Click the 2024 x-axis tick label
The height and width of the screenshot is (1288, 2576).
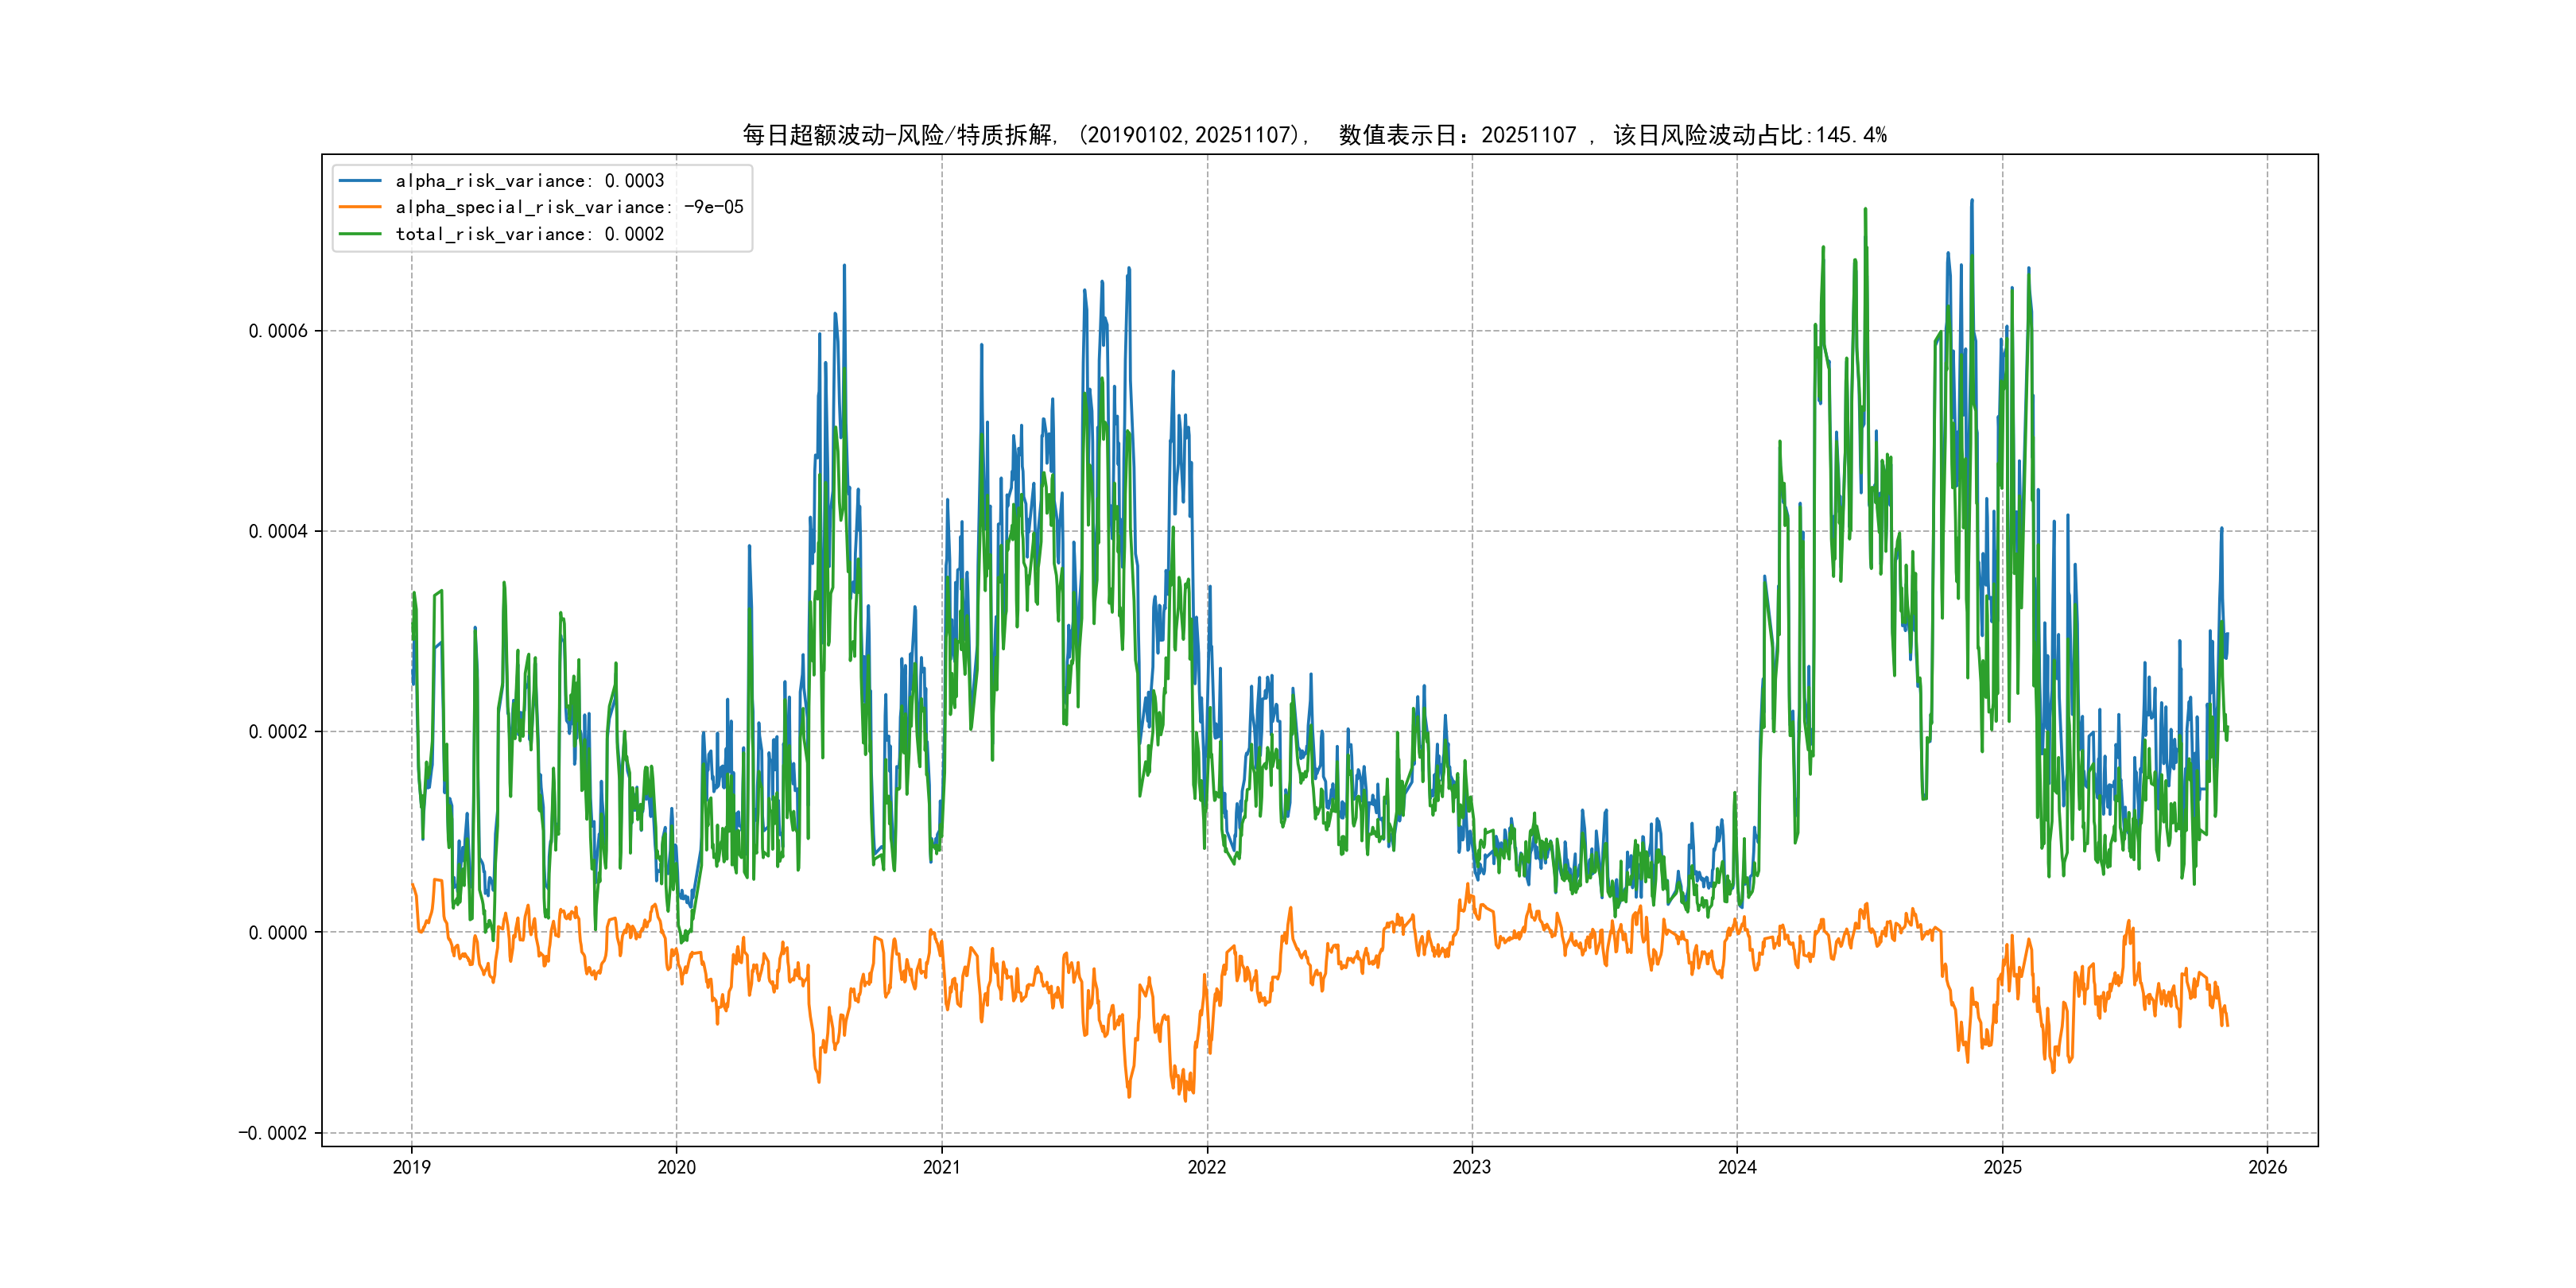[x=1737, y=1167]
